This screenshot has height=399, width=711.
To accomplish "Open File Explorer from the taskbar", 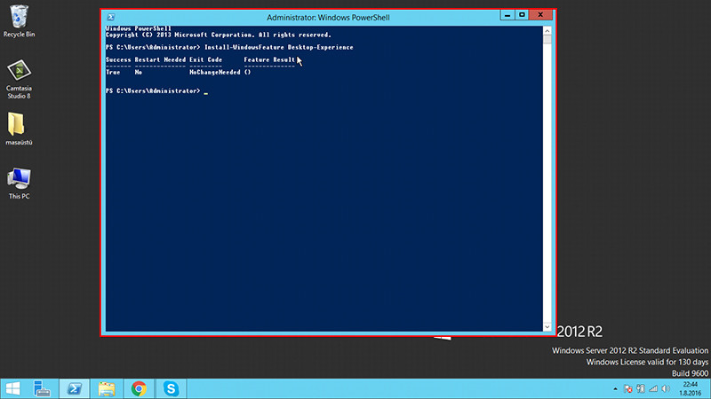I will [107, 388].
